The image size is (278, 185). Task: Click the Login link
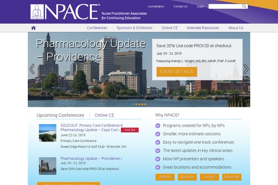pos(200,6)
